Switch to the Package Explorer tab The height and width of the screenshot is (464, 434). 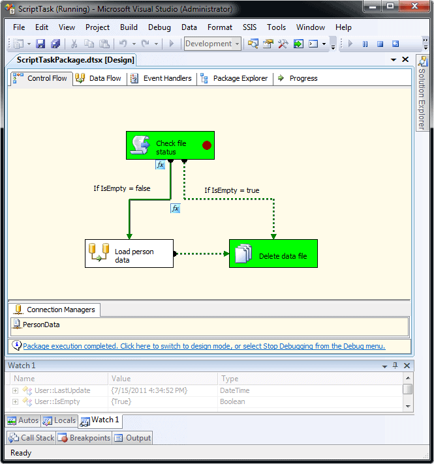click(235, 78)
